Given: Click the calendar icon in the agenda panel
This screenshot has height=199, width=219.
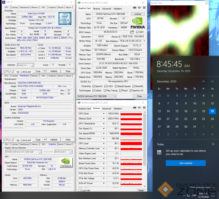Looking at the screenshot, I should [x=159, y=152].
